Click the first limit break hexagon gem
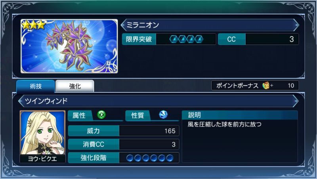 (x=174, y=39)
